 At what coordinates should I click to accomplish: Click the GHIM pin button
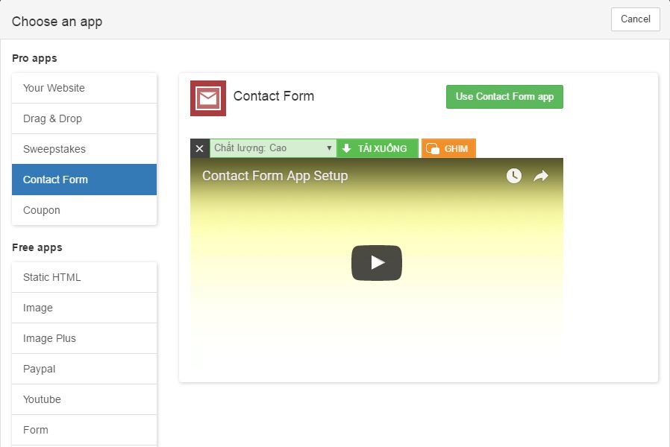point(448,148)
